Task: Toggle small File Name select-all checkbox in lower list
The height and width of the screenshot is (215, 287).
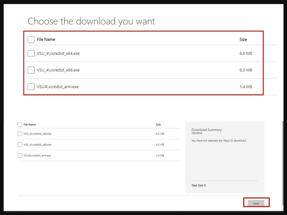Action: 20,125
